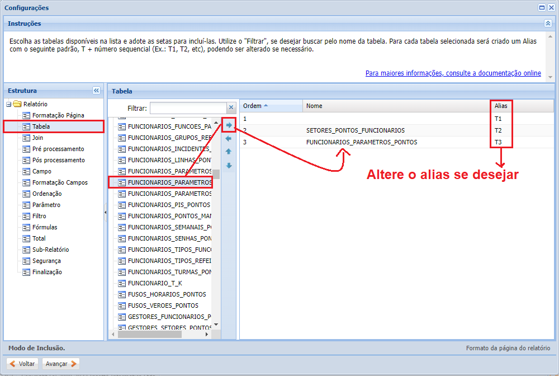Go to Filtro in structure tree
This screenshot has width=559, height=376.
[39, 216]
